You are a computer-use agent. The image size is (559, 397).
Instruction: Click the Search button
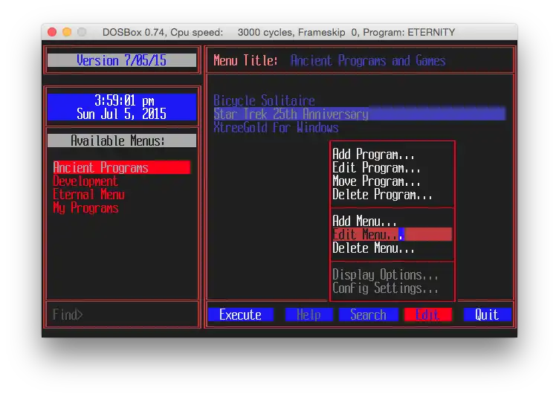(x=368, y=314)
